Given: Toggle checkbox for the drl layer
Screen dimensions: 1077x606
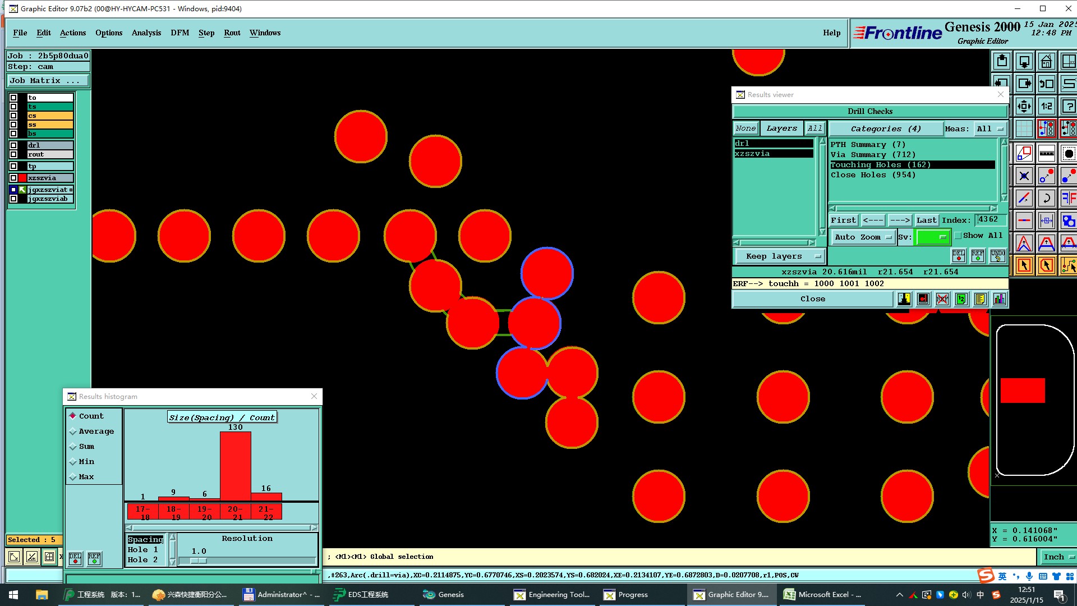Looking at the screenshot, I should click(x=13, y=145).
